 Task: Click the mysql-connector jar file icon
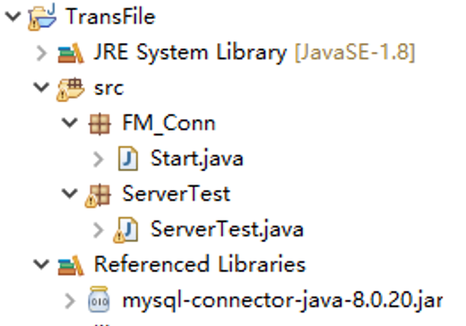pos(99,299)
